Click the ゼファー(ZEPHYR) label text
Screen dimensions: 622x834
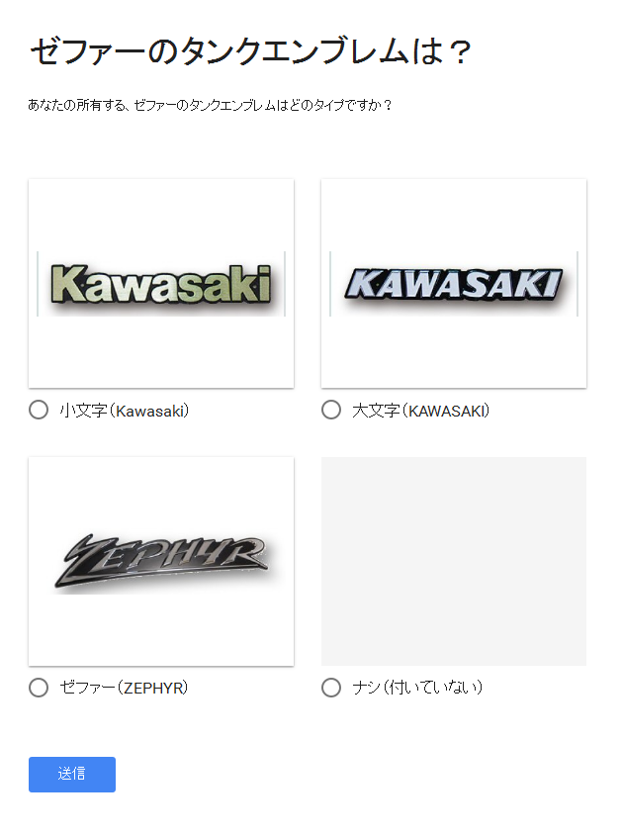point(124,688)
